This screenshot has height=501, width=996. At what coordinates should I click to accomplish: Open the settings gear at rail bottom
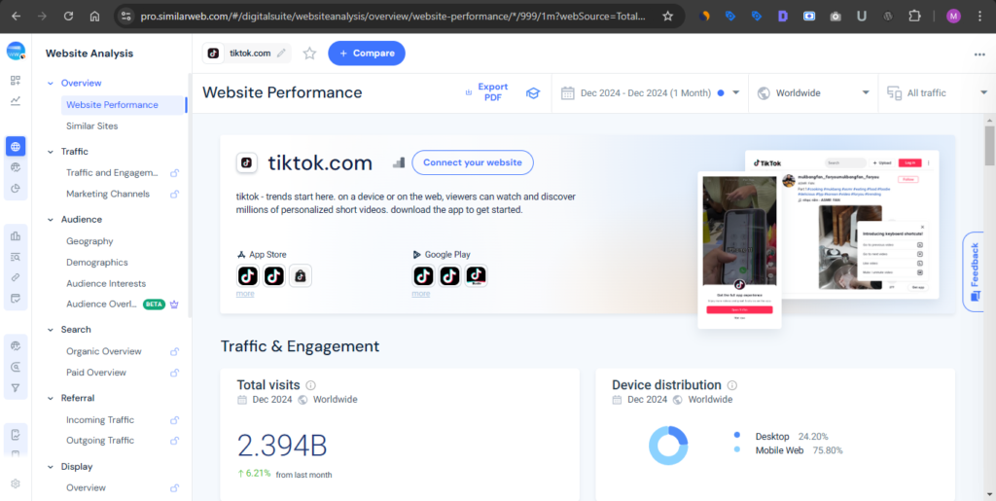pyautogui.click(x=16, y=483)
